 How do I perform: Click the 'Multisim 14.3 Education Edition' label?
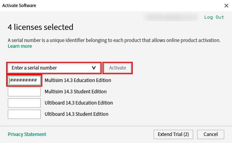pos(78,80)
